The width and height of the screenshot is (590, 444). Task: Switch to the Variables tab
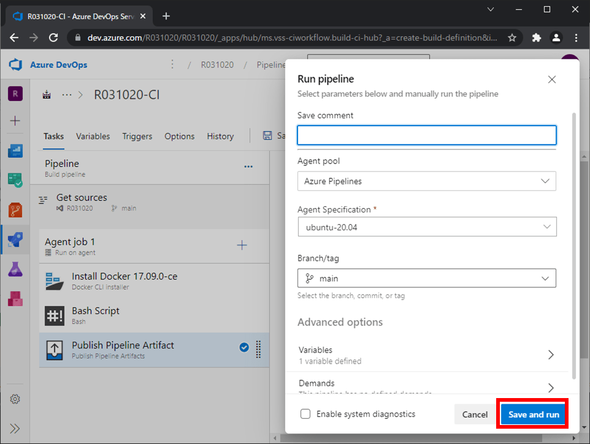pos(93,137)
